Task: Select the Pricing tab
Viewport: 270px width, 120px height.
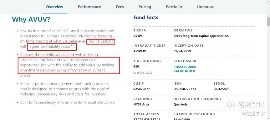Action: [x=145, y=7]
